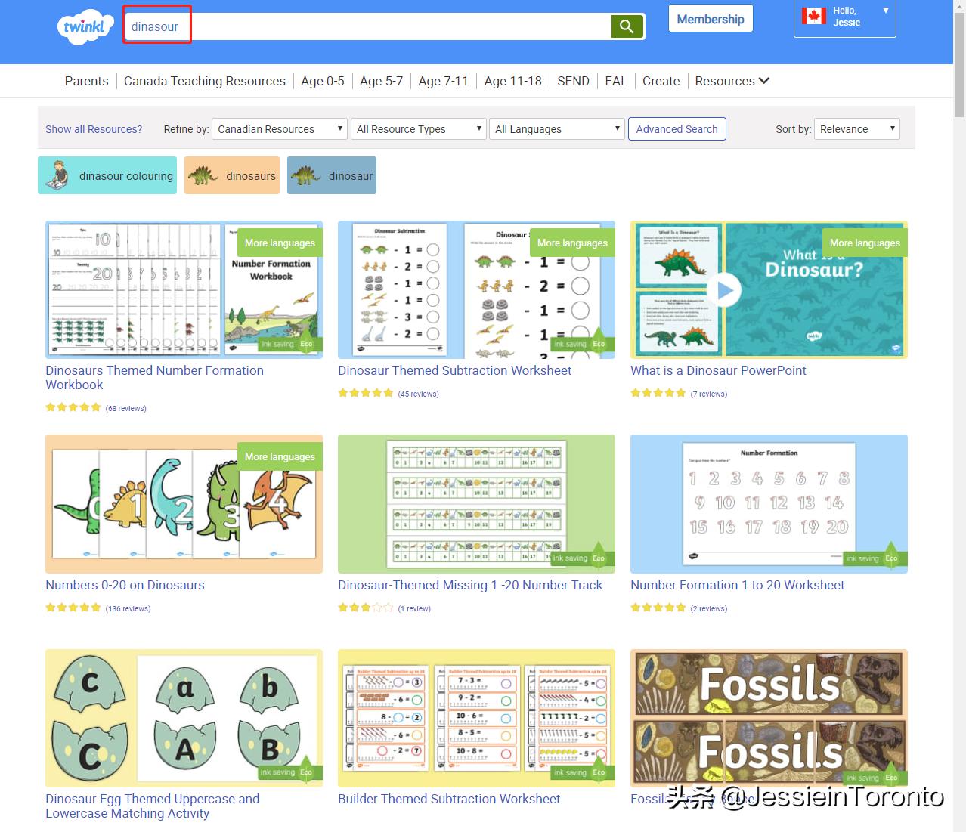Expand the Resources menu chevron

click(x=764, y=81)
